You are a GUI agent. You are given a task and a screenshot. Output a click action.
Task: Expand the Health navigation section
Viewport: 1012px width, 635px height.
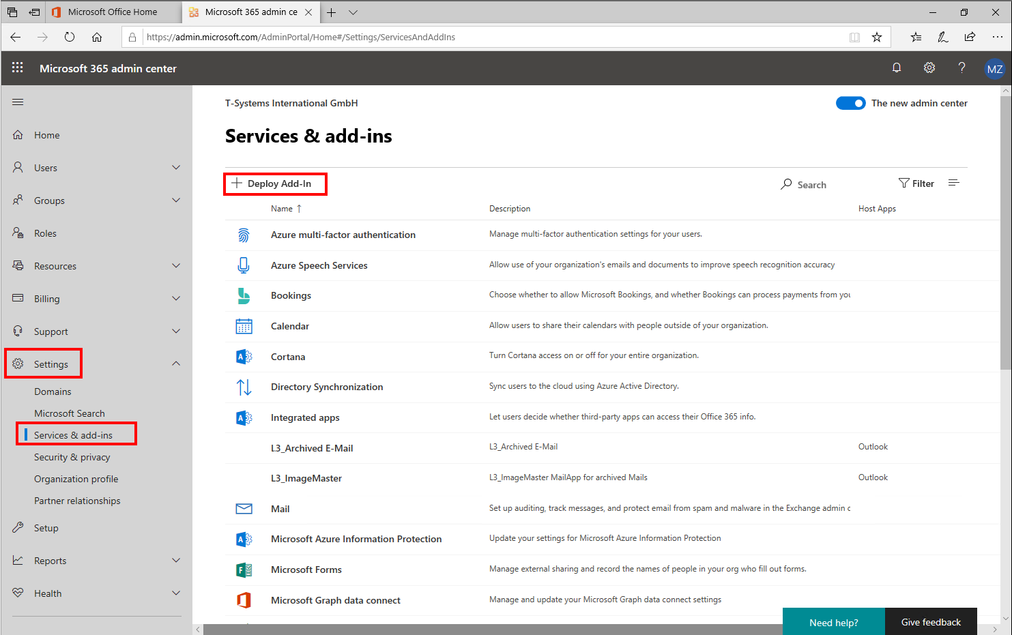pyautogui.click(x=176, y=593)
